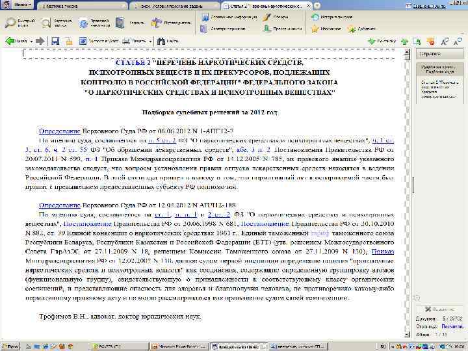Click the side panel splitter handle

[413, 185]
